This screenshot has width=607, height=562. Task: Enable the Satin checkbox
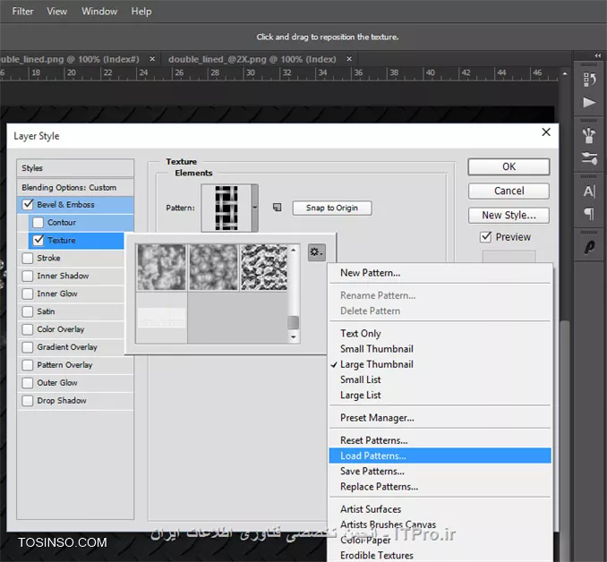pyautogui.click(x=28, y=311)
